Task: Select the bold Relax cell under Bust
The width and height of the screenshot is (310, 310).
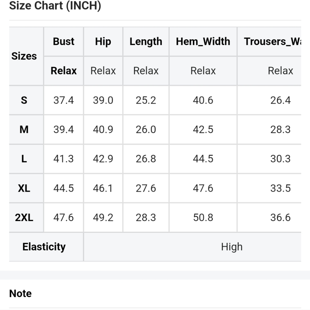Action: [64, 71]
